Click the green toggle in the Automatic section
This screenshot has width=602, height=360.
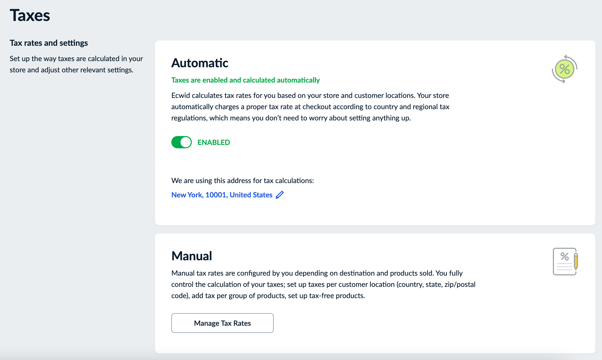181,142
